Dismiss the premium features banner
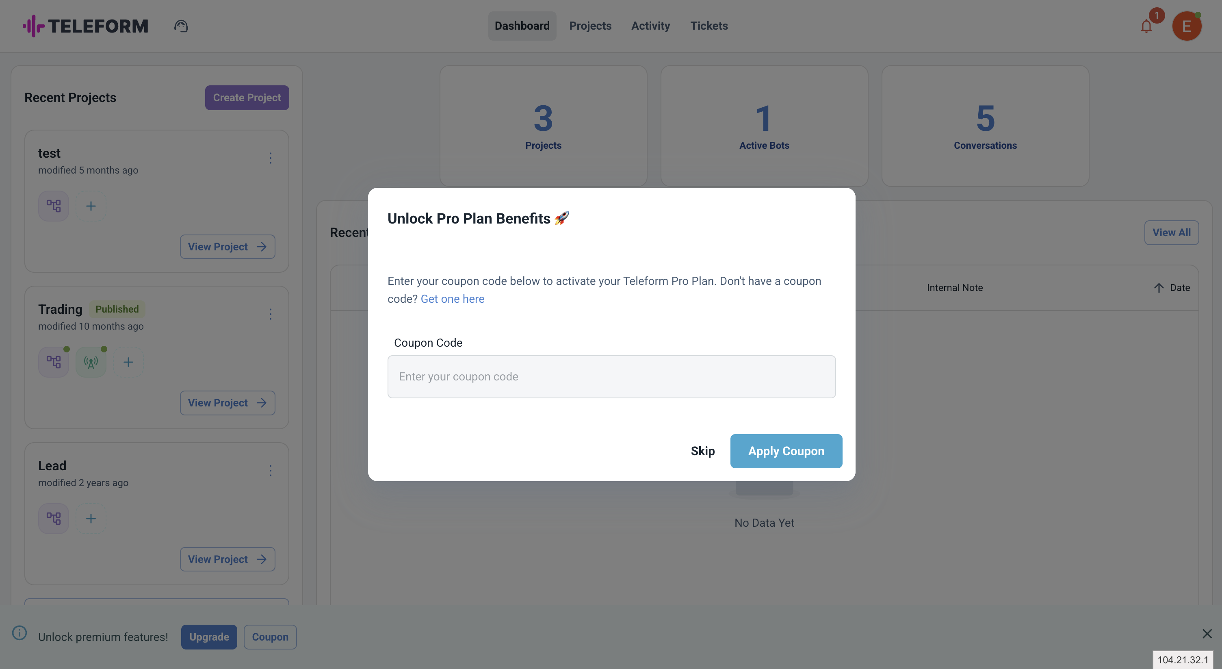 (x=1207, y=633)
